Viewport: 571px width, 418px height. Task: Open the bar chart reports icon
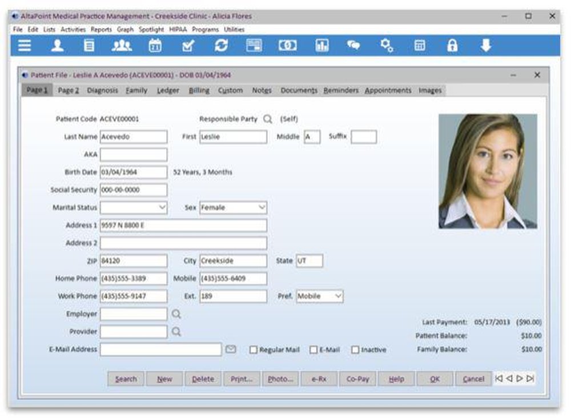322,46
